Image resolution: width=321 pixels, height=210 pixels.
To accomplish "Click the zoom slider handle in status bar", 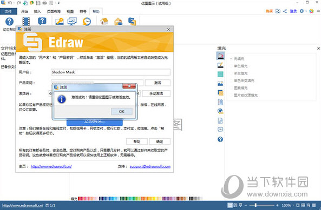I will pos(256,205).
